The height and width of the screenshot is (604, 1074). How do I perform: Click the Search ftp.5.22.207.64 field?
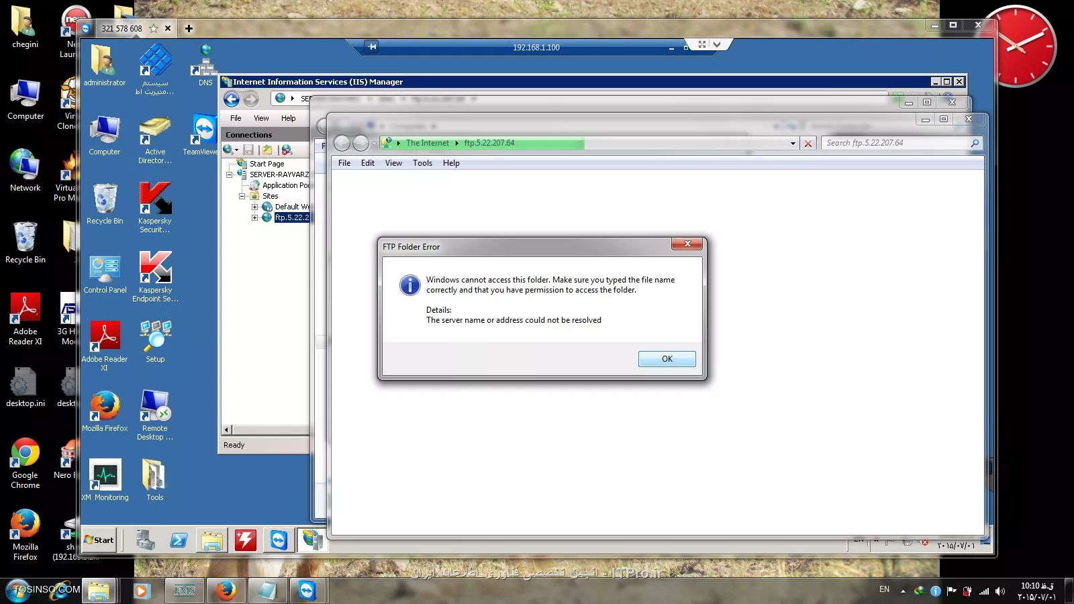pos(896,143)
